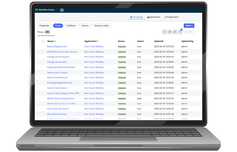
Task: Open the Integrations tab
Action: (172, 17)
